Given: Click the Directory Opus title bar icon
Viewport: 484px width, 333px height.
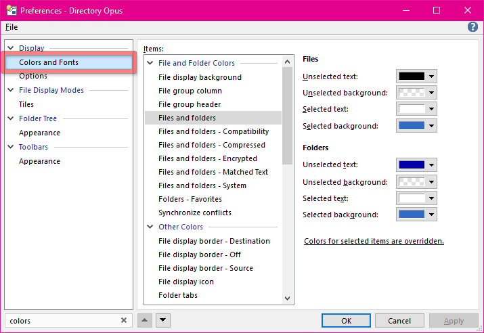Looking at the screenshot, I should [12, 11].
